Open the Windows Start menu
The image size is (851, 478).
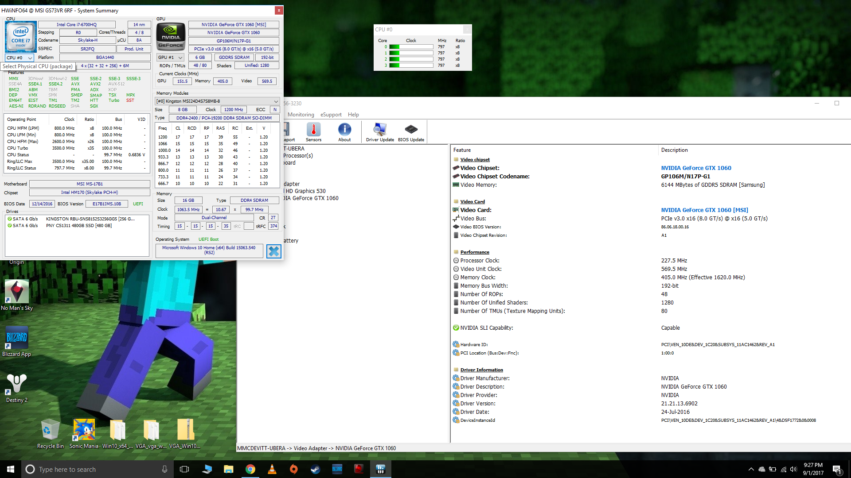coord(11,469)
